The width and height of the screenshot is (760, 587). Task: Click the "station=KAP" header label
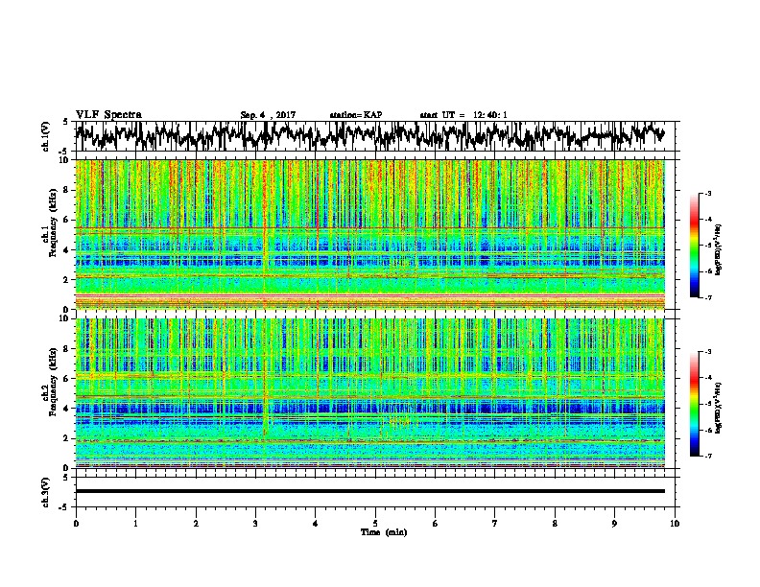(355, 115)
